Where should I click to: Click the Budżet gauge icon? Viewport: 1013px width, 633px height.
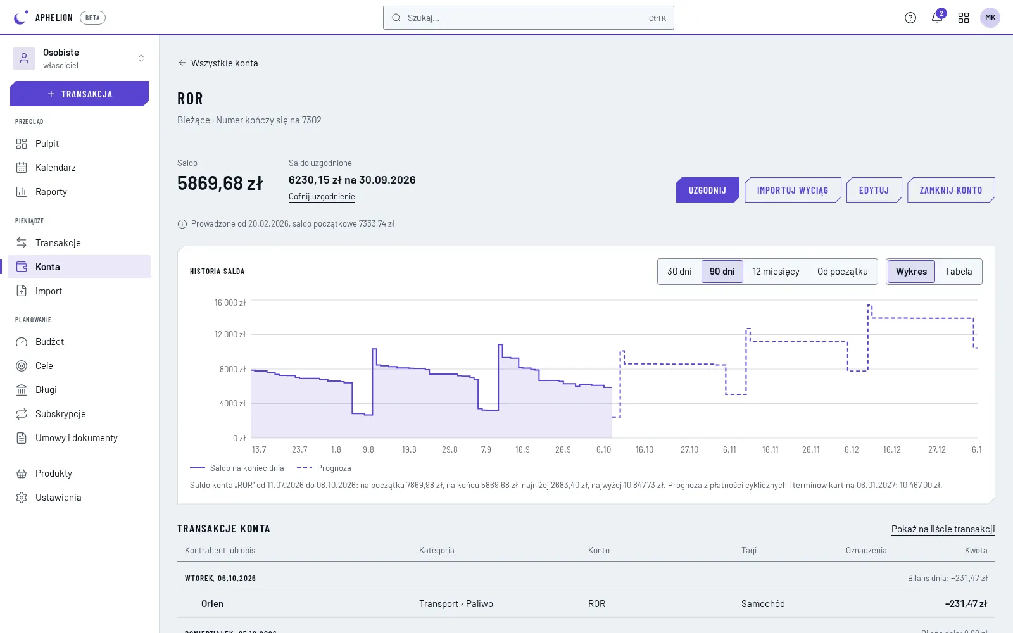click(22, 342)
